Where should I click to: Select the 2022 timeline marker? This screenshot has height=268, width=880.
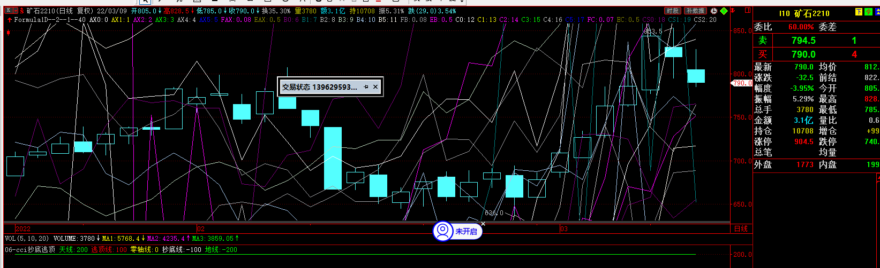[x=23, y=228]
